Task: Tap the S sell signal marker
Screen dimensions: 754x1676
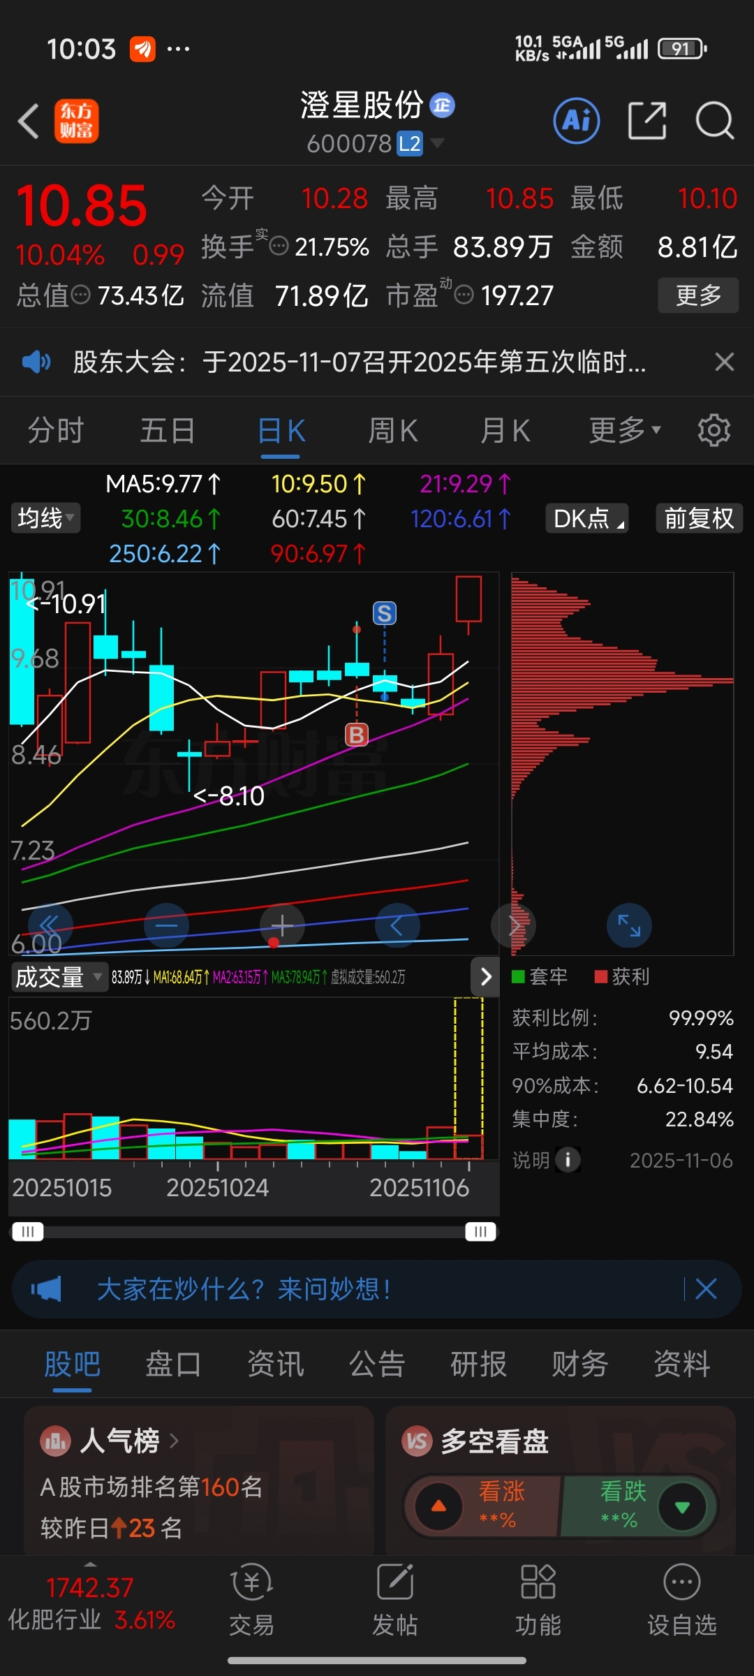Action: [385, 613]
